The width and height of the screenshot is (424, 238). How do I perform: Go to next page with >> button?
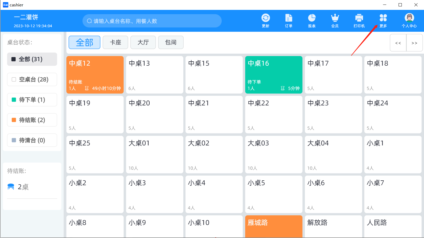[414, 43]
